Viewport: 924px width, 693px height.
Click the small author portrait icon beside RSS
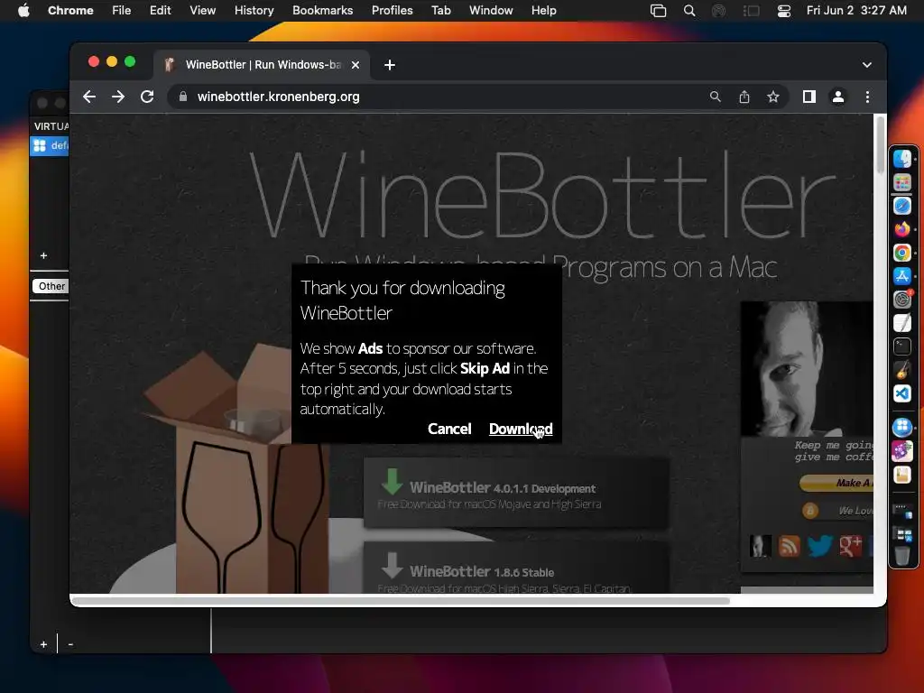tap(760, 546)
